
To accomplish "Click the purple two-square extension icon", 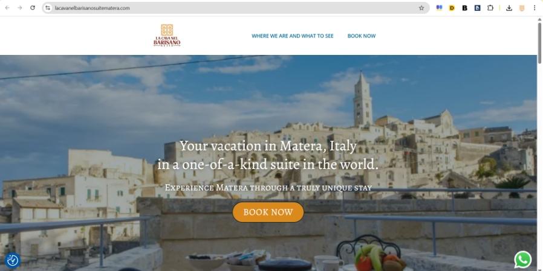I will (x=439, y=8).
